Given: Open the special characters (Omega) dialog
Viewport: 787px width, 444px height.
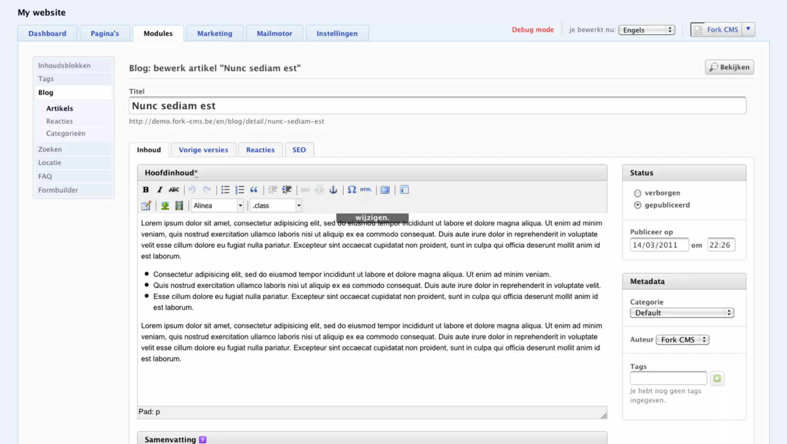Looking at the screenshot, I should point(352,190).
